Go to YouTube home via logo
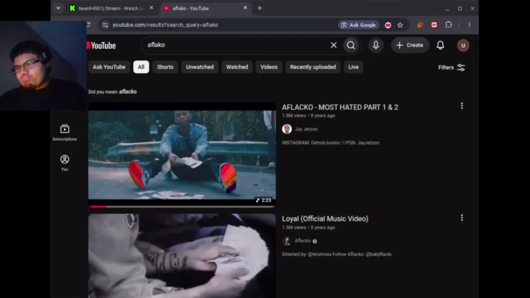Screen dimensions: 530x298 pyautogui.click(x=101, y=46)
